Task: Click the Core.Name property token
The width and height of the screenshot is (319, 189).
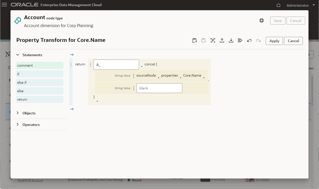Action: (192, 76)
